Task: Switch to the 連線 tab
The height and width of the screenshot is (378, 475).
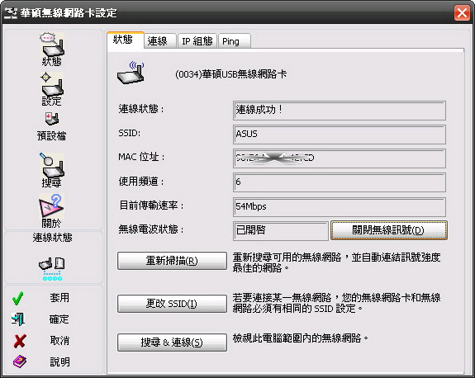Action: click(160, 41)
